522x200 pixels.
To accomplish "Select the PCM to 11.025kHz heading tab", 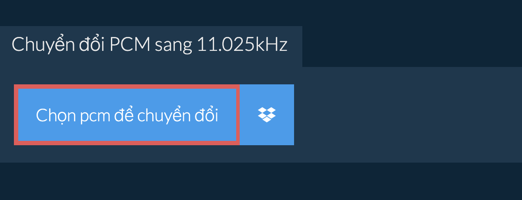I will point(151,46).
